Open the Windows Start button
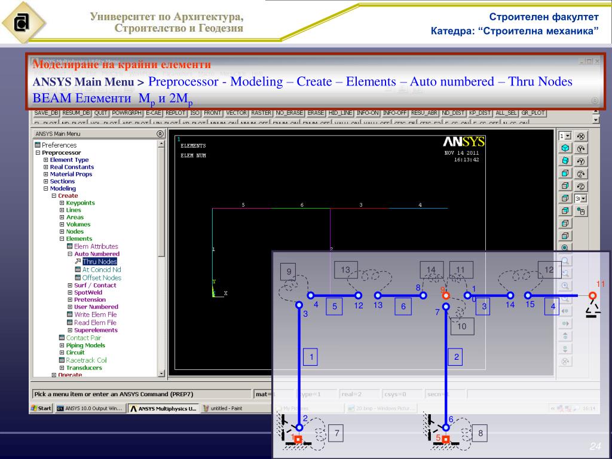This screenshot has height=459, width=612. click(41, 408)
